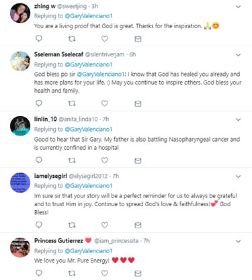The width and height of the screenshot is (252, 280).
Task: Share iamelysegirl's tweet by message icon
Action: pyautogui.click(x=138, y=225)
